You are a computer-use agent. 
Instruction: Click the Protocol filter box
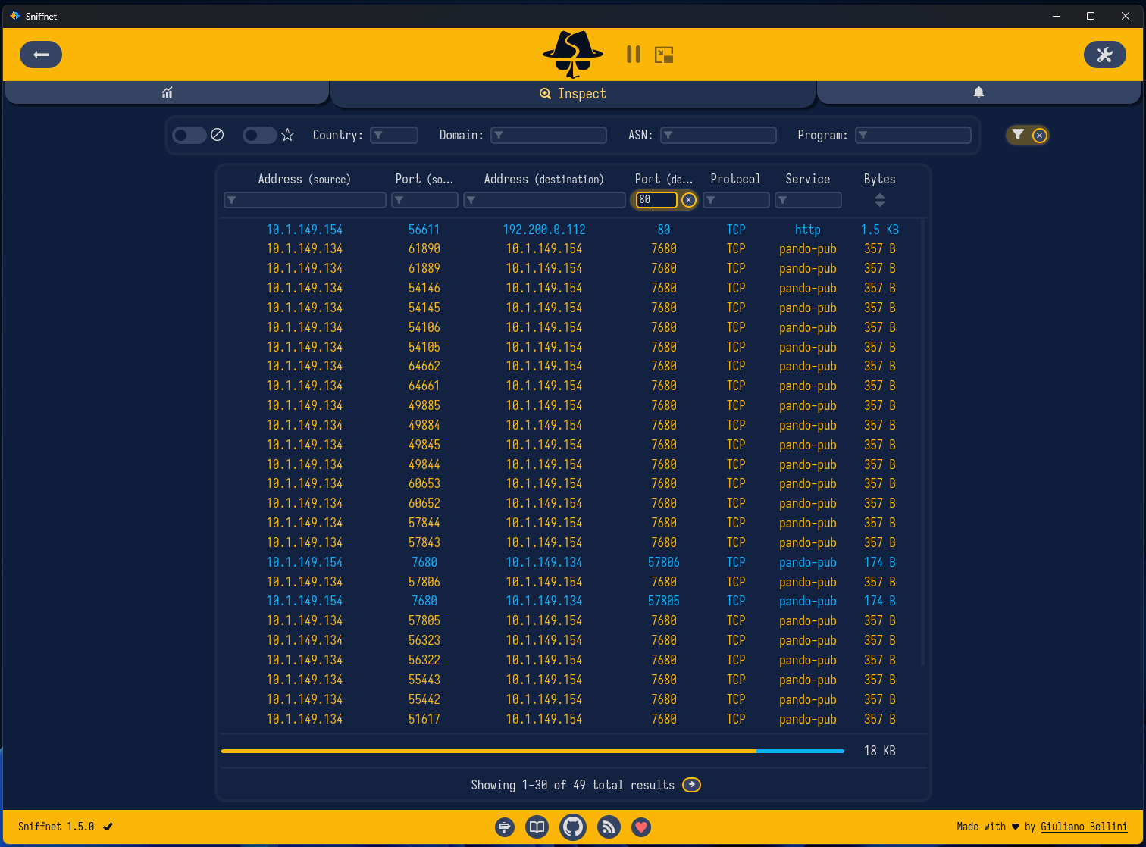coord(736,200)
